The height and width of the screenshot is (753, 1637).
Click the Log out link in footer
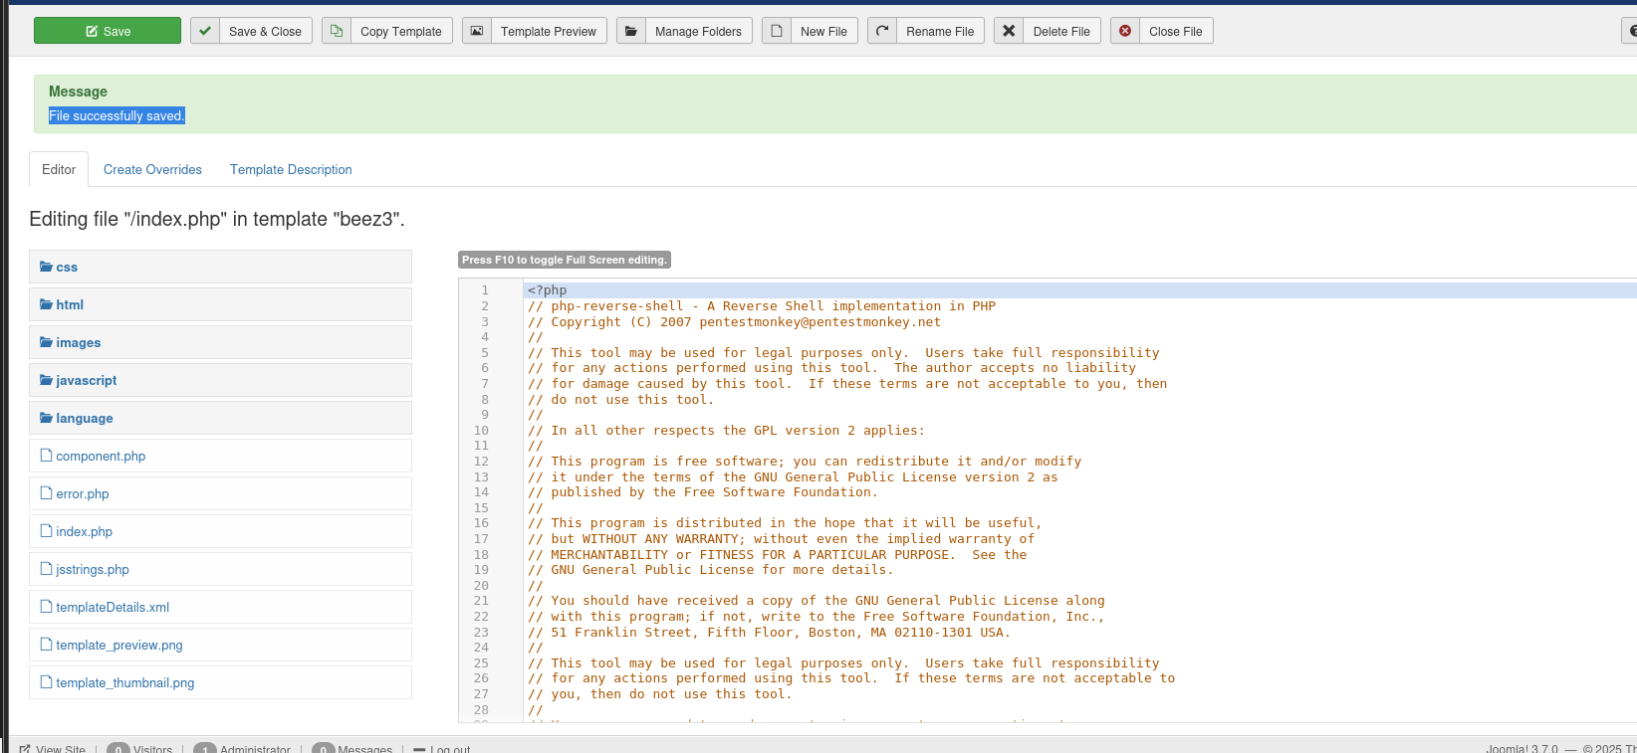[x=449, y=748]
